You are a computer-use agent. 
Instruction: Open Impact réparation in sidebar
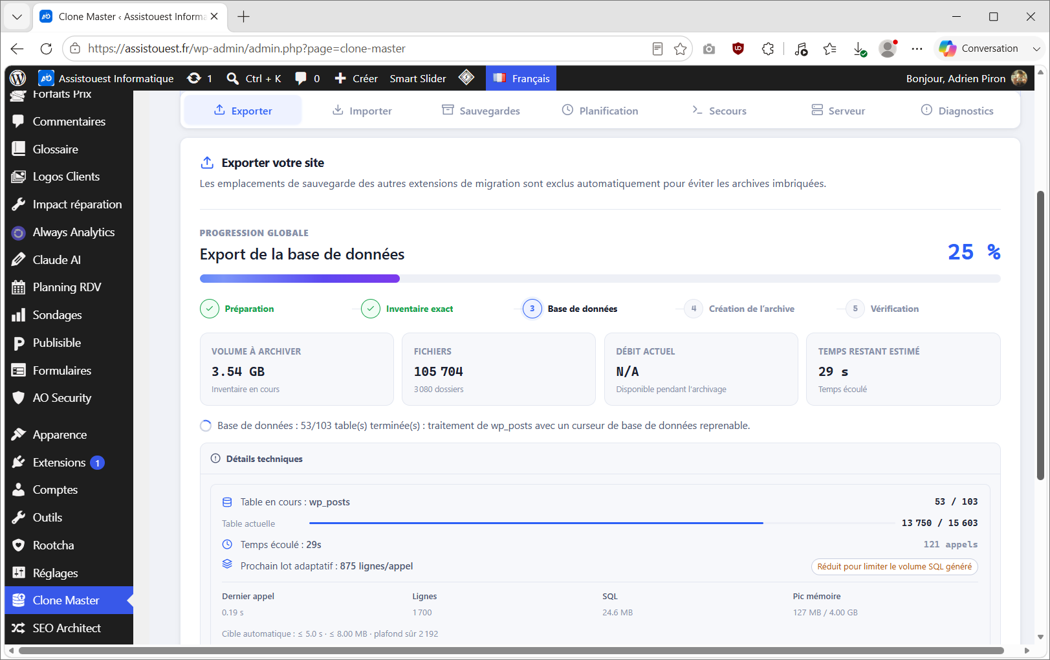(x=69, y=204)
